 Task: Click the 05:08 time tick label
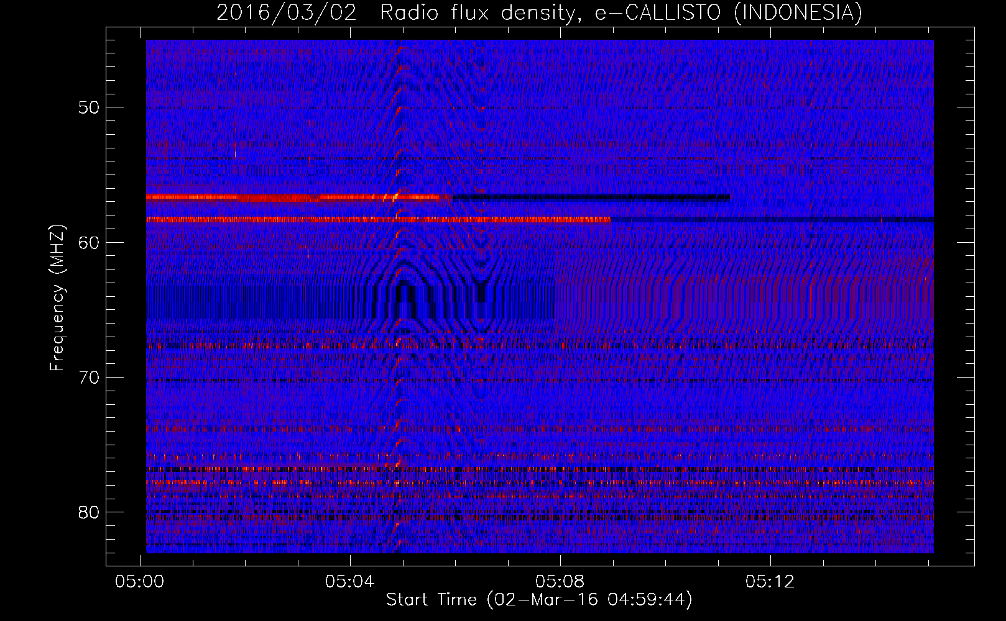pyautogui.click(x=560, y=582)
